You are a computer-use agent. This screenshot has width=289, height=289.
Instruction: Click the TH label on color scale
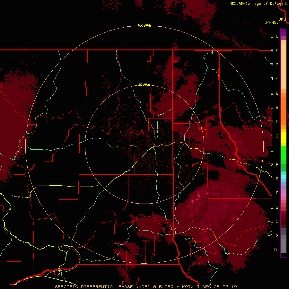(276, 250)
